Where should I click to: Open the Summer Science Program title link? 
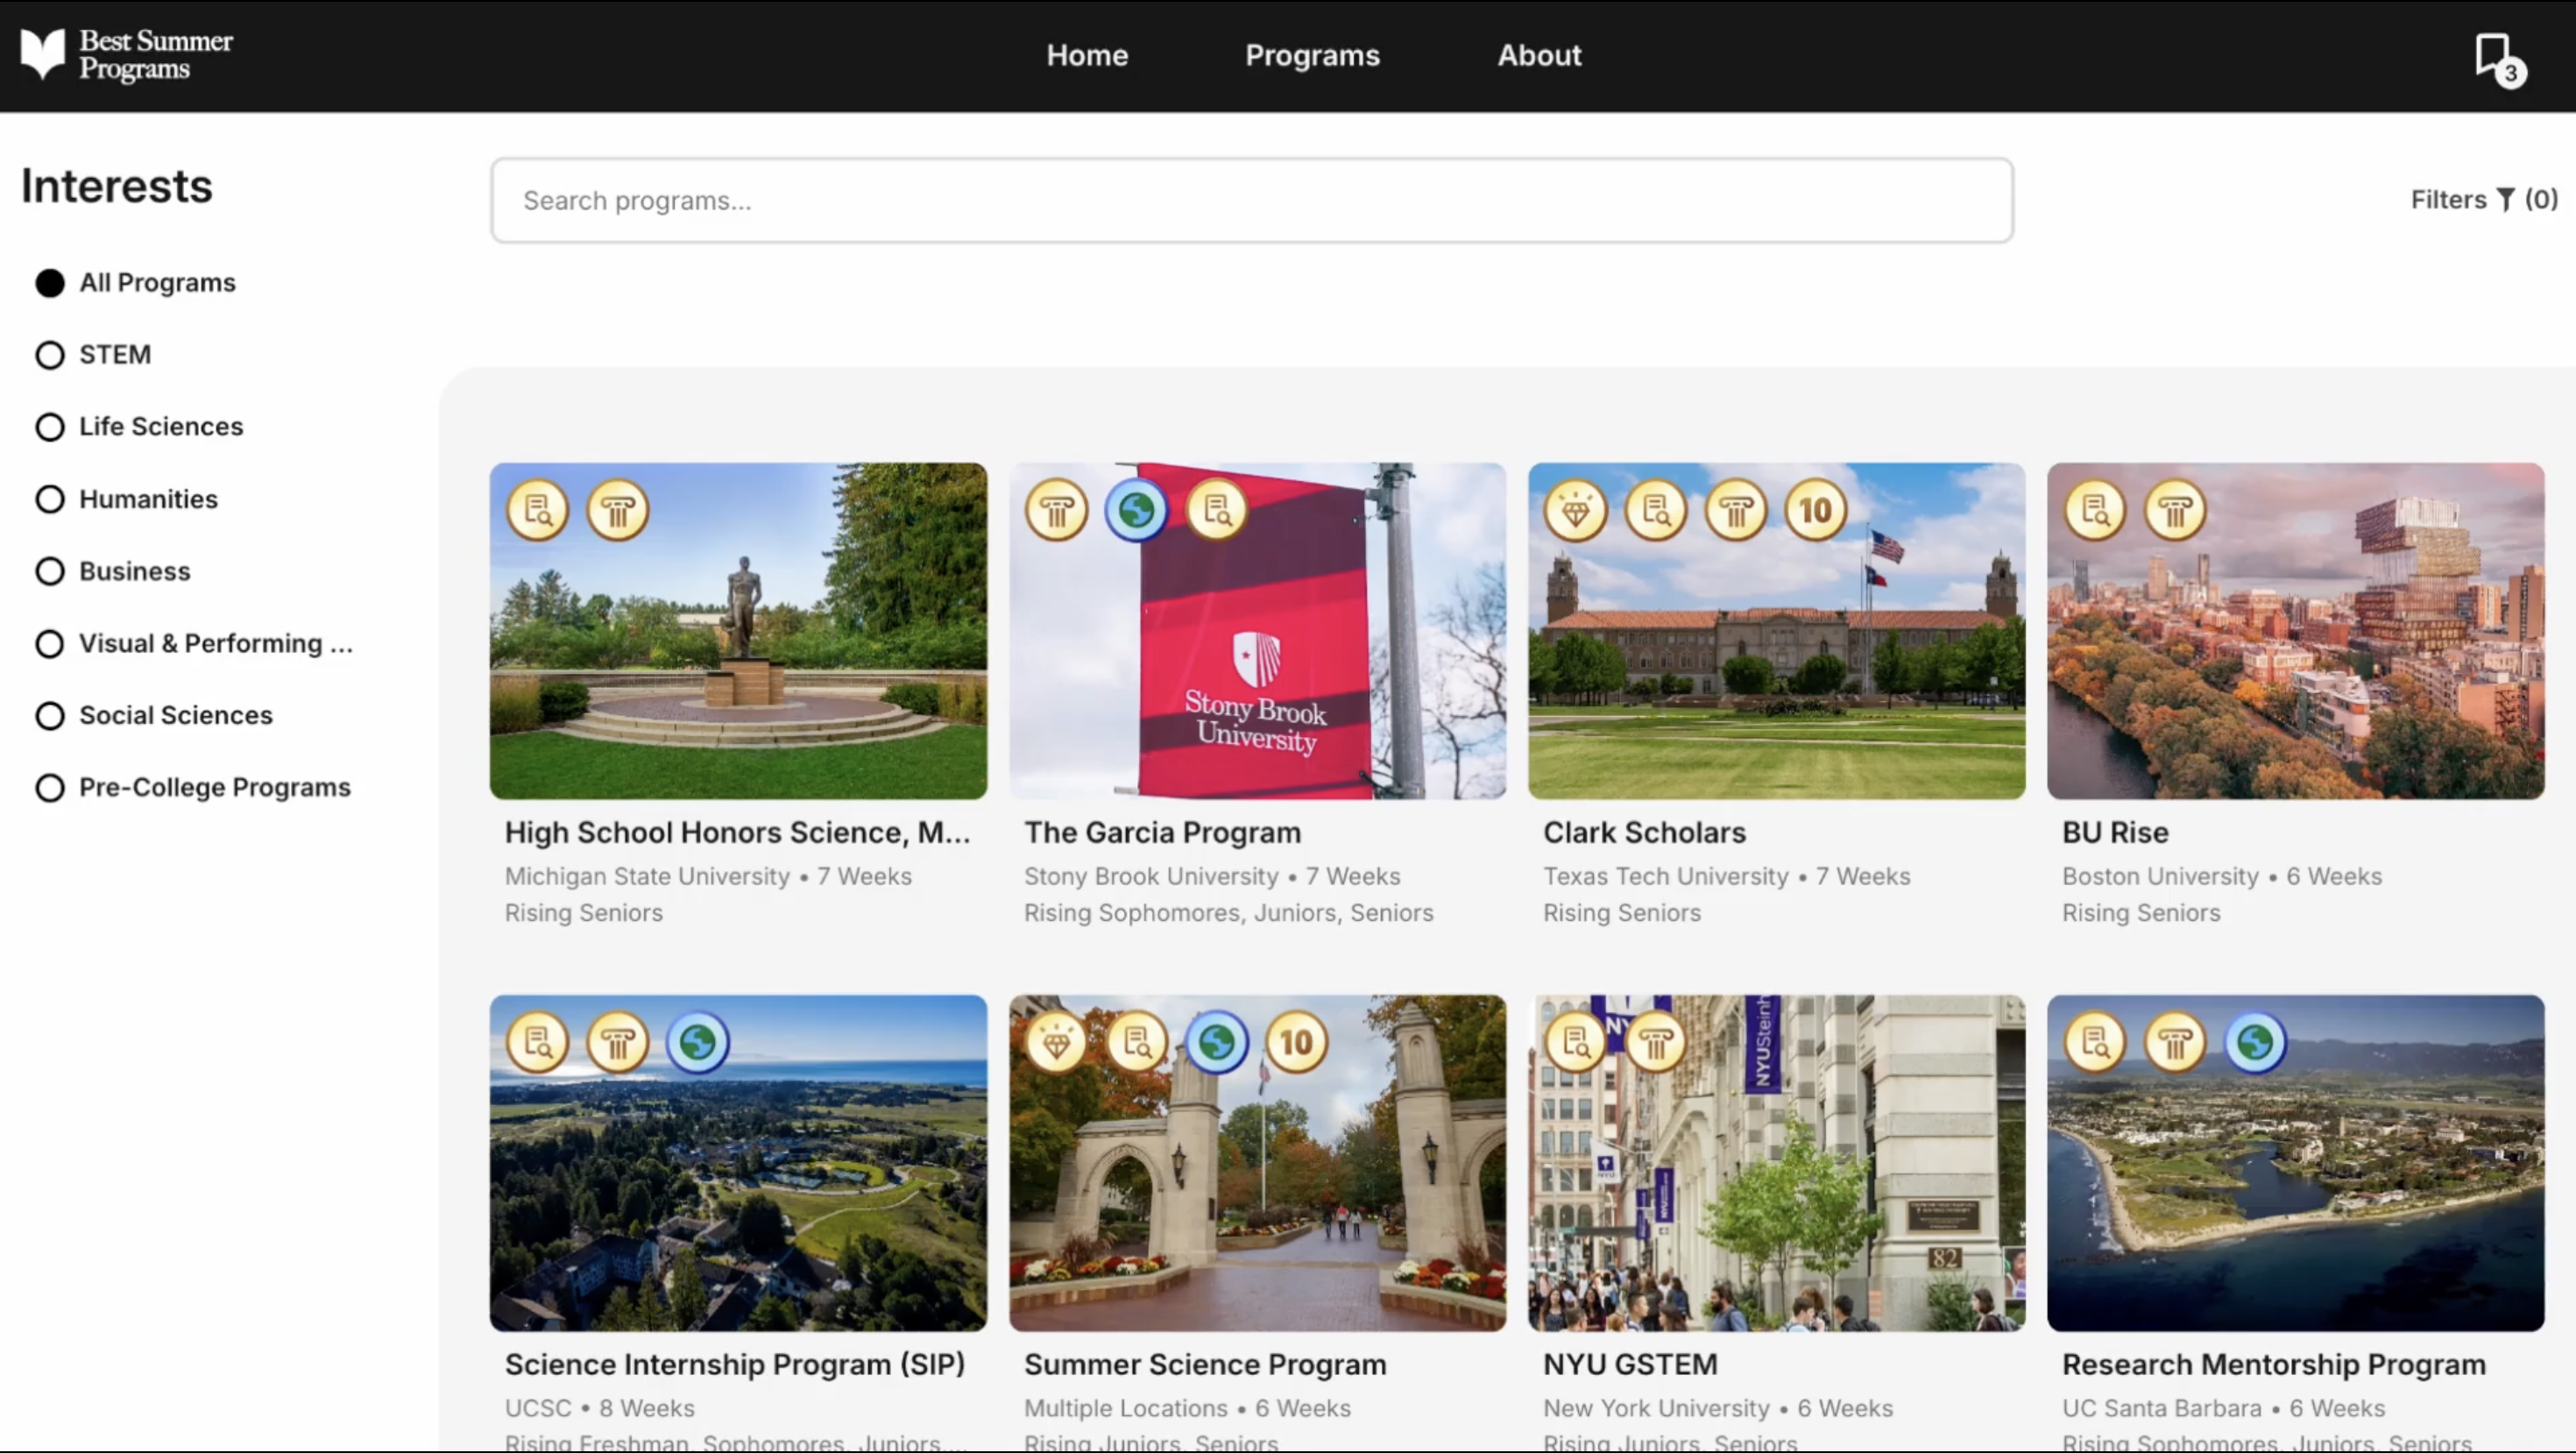(1205, 1364)
